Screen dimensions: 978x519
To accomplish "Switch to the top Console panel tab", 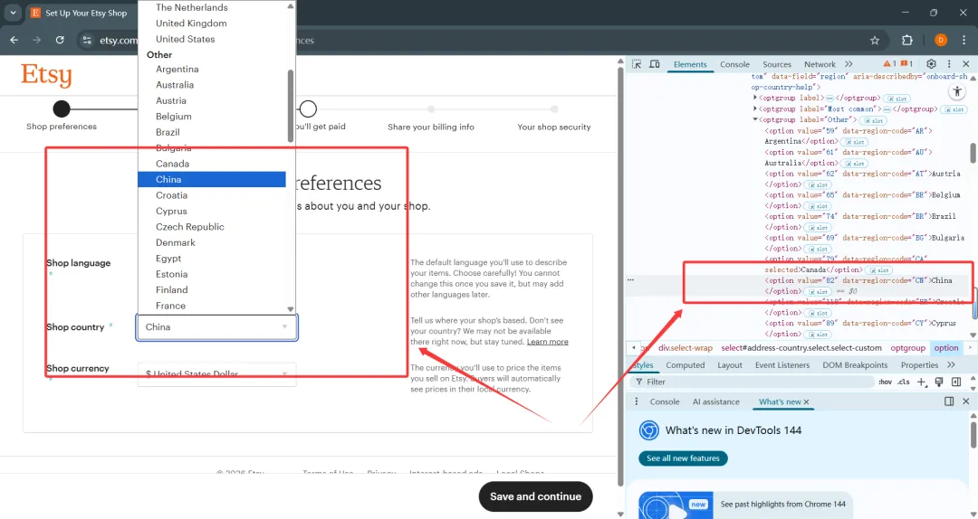I will (x=734, y=64).
